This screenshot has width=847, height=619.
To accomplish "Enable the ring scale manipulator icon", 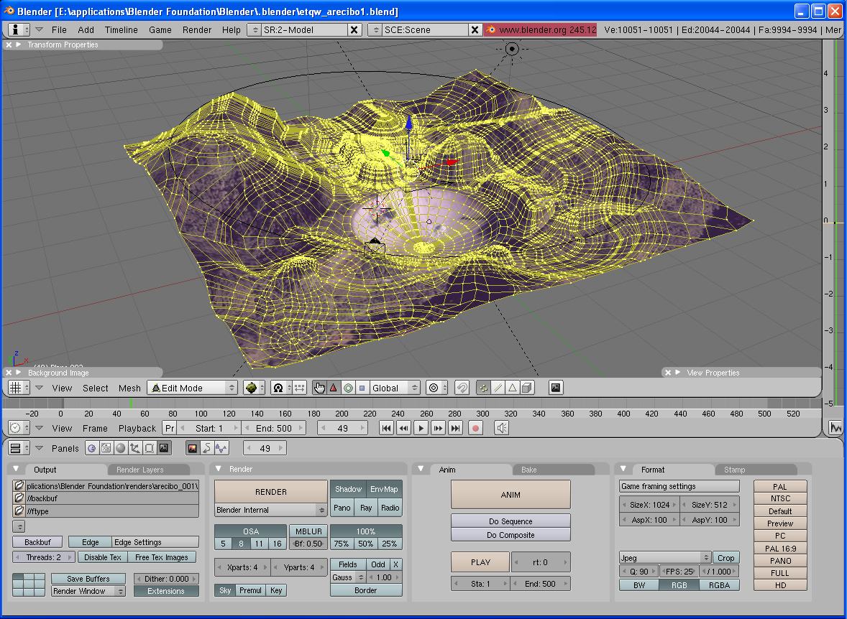I will [348, 388].
